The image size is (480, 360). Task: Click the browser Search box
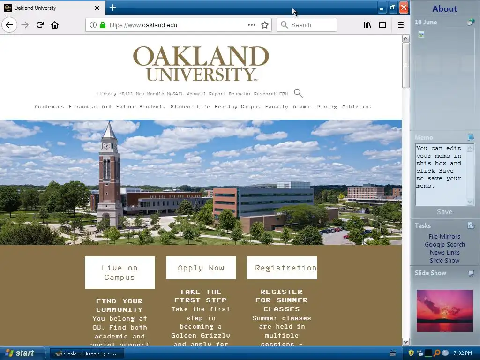307,25
